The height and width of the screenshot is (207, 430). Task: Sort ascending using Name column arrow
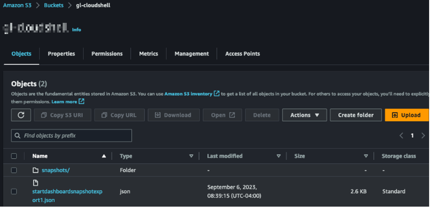pyautogui.click(x=104, y=156)
